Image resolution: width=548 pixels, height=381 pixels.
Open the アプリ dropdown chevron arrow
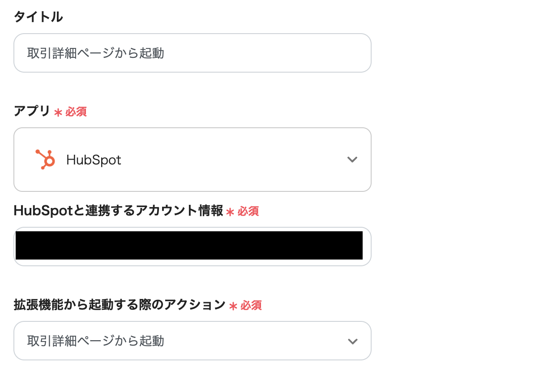pos(352,160)
